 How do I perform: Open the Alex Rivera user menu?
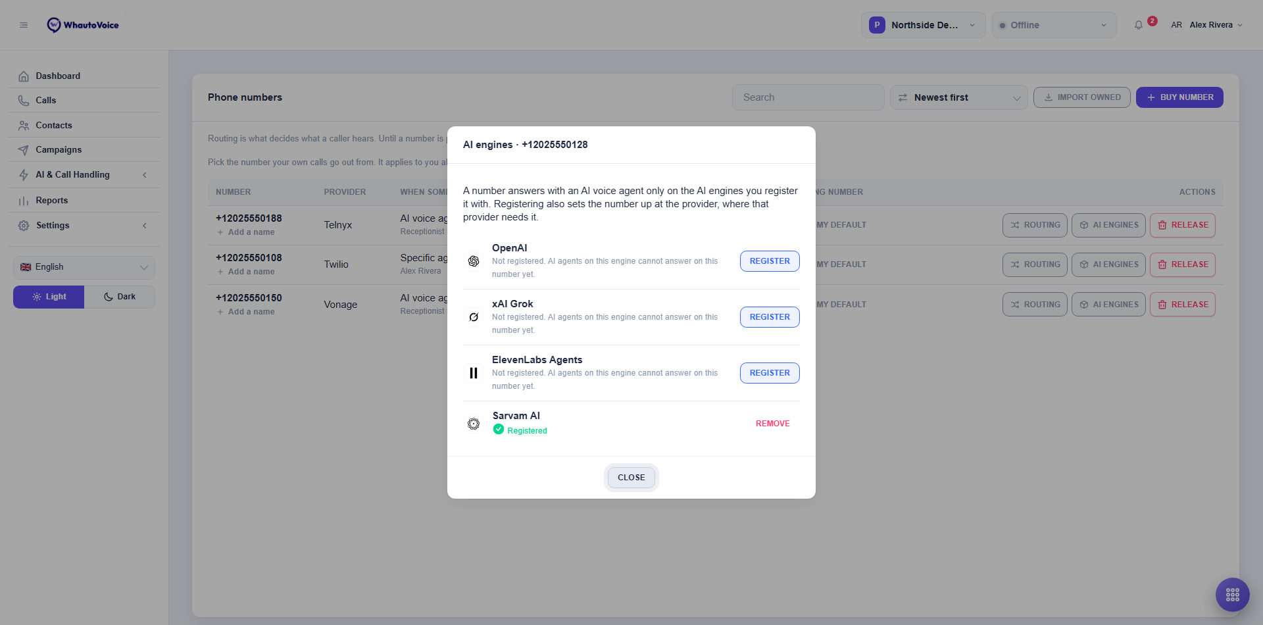click(1206, 25)
